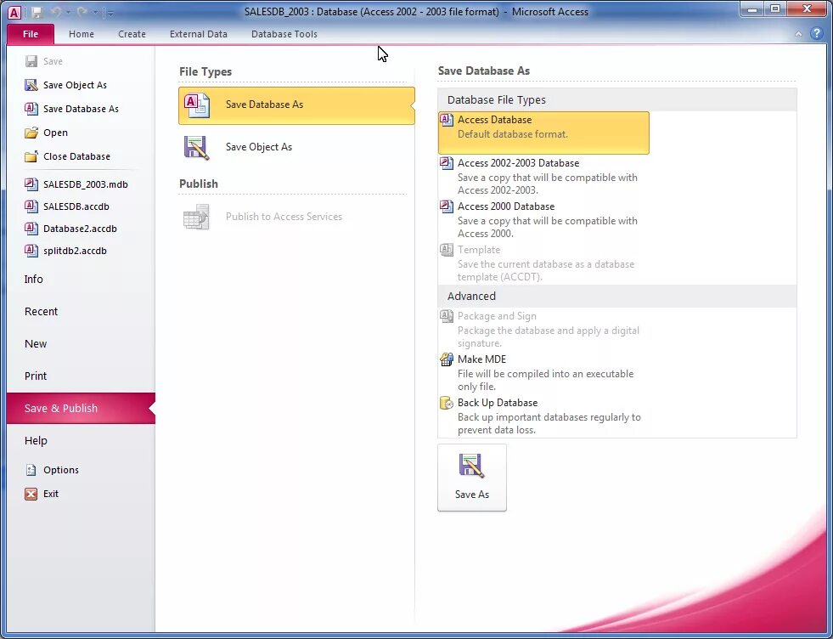Open Access Options label
Screen dimensions: 833x639
click(61, 470)
